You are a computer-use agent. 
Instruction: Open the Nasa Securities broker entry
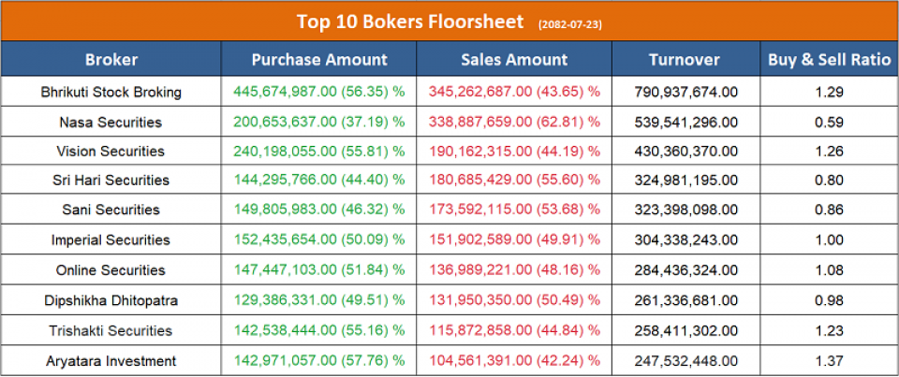pos(111,122)
